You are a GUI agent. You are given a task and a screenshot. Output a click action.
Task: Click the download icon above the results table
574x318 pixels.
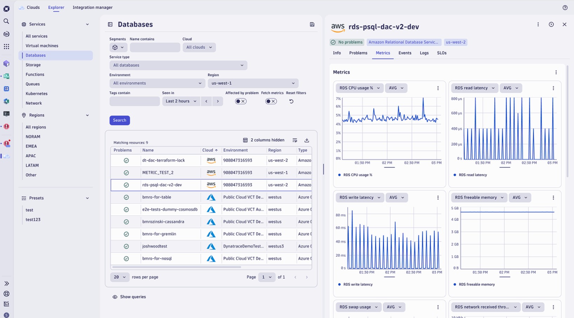[x=307, y=140]
